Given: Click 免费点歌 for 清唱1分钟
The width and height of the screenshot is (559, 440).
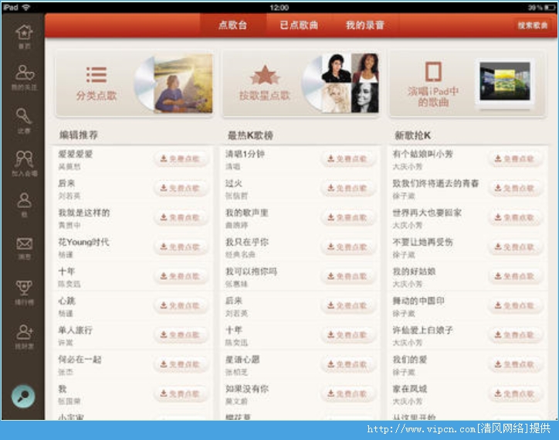Looking at the screenshot, I should click(348, 159).
